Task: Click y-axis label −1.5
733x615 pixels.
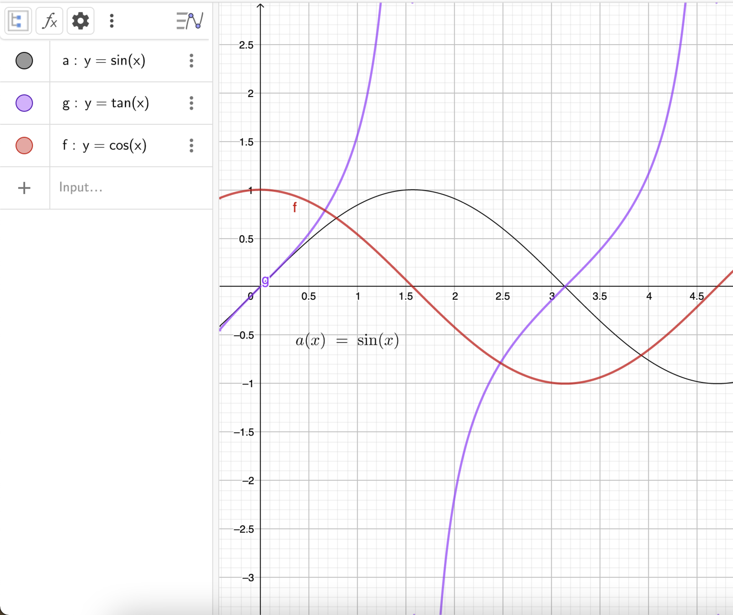Action: point(244,432)
